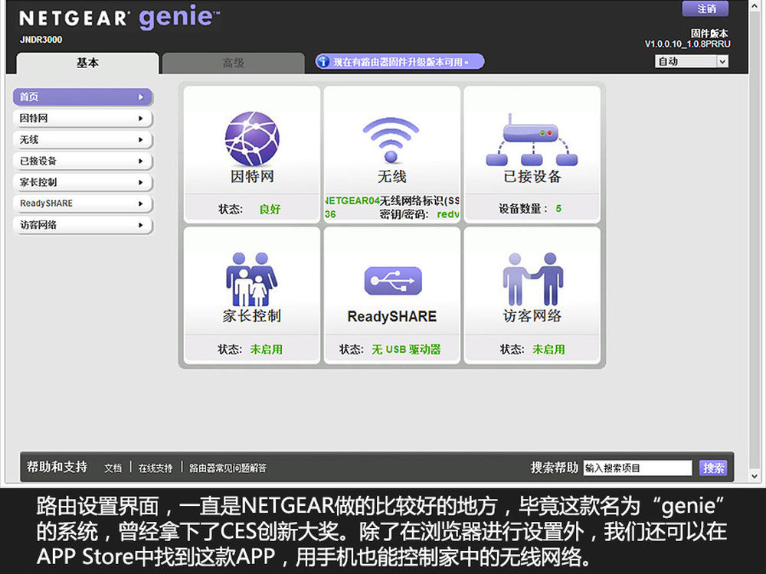The width and height of the screenshot is (766, 574).
Task: Open the 文档 help link
Action: pyautogui.click(x=113, y=468)
